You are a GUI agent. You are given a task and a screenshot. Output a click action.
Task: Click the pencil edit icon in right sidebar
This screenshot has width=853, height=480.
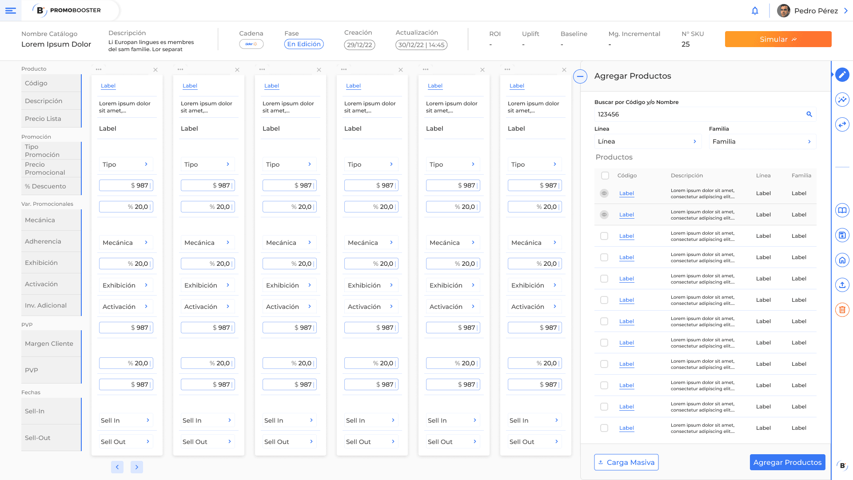(842, 75)
